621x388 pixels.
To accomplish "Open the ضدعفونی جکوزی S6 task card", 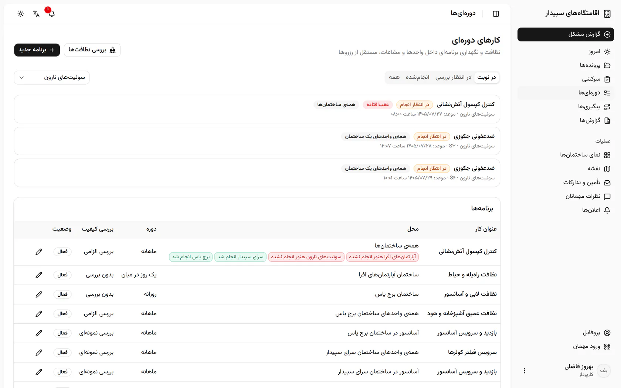I will pyautogui.click(x=257, y=173).
